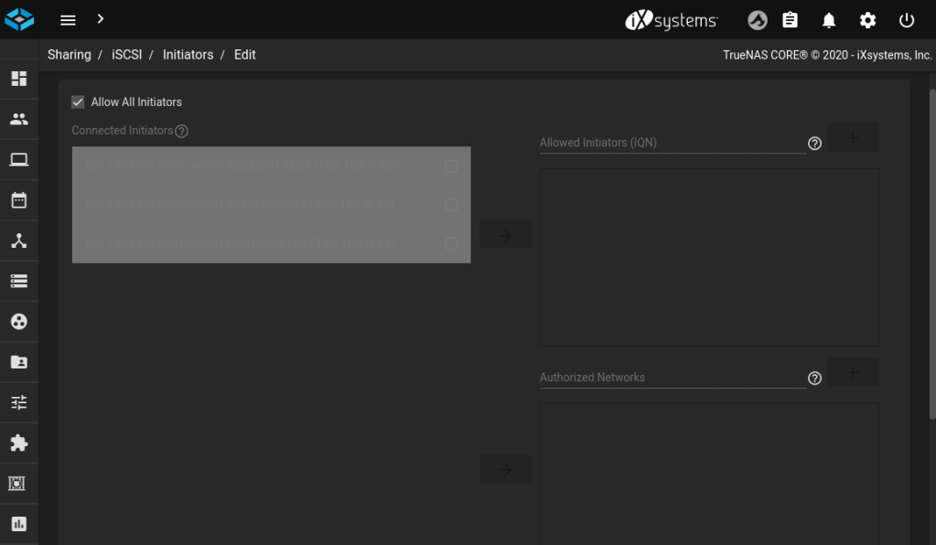Open Reporting via the bar chart icon
The height and width of the screenshot is (545, 936).
18,524
